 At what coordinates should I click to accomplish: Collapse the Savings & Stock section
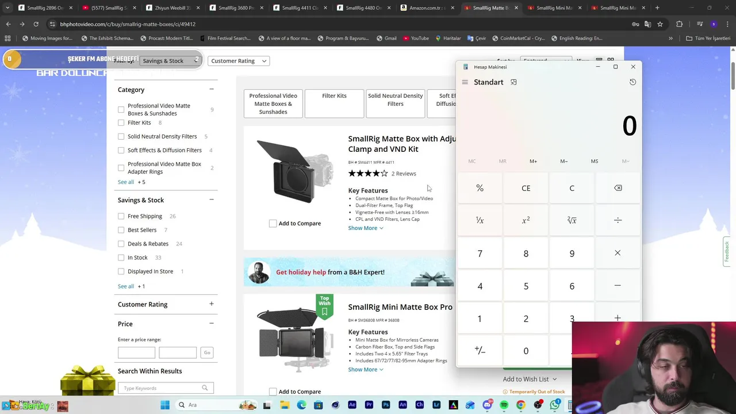pyautogui.click(x=211, y=200)
